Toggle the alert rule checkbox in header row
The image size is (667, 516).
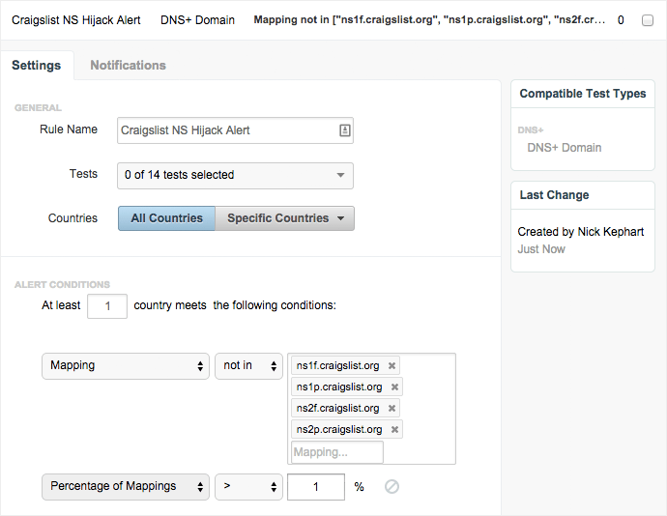click(x=648, y=20)
